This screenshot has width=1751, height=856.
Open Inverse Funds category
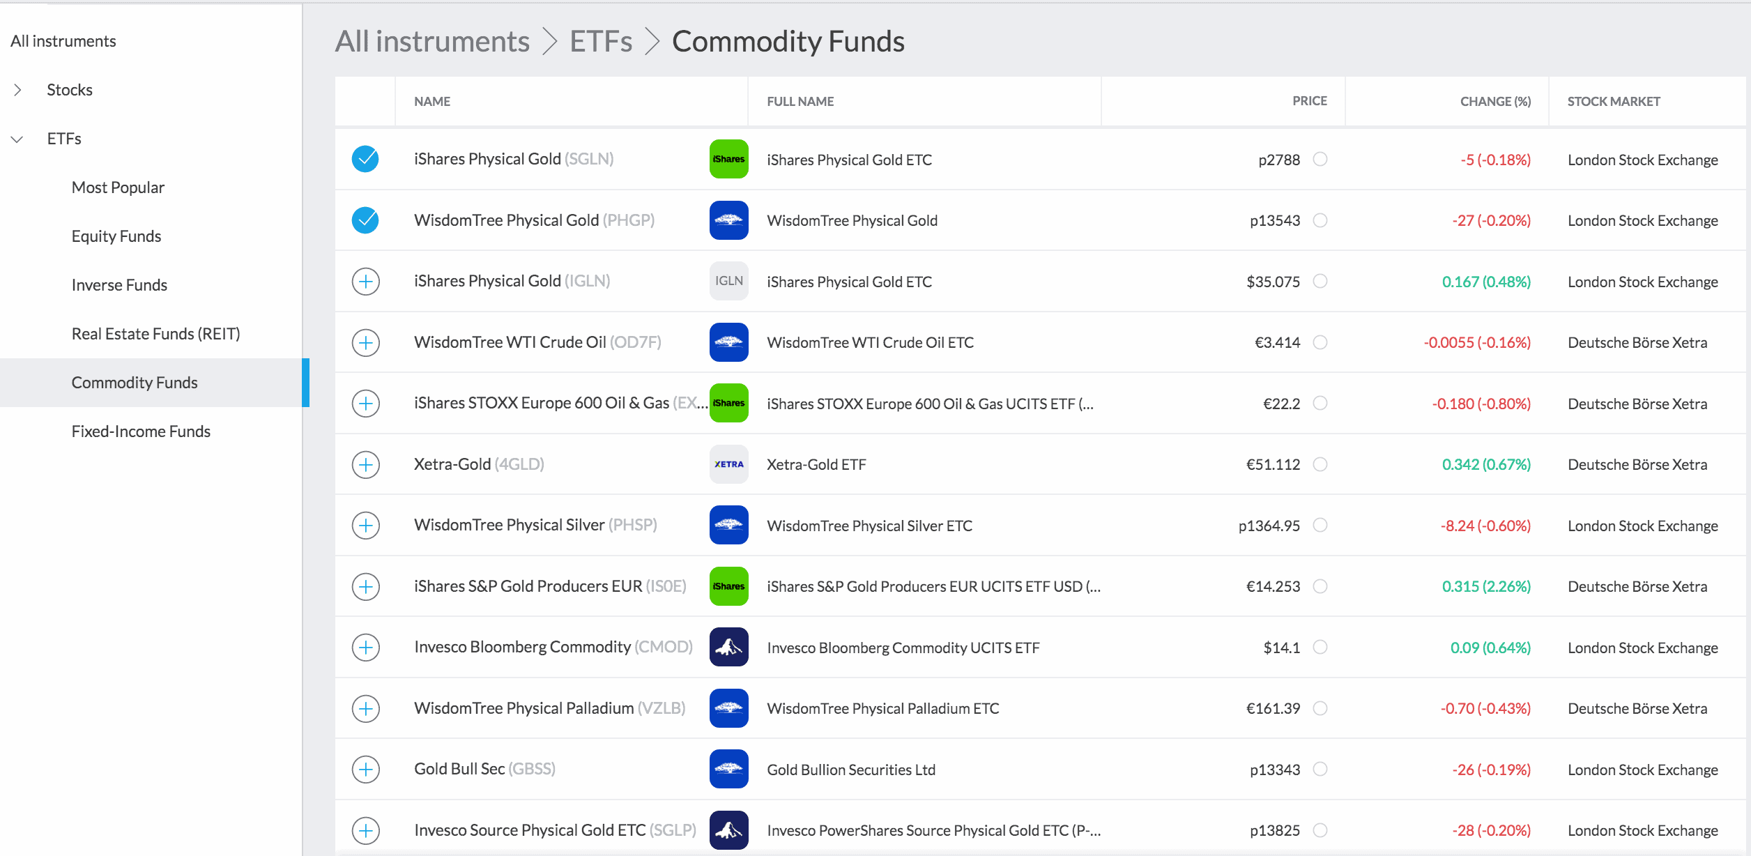point(119,285)
